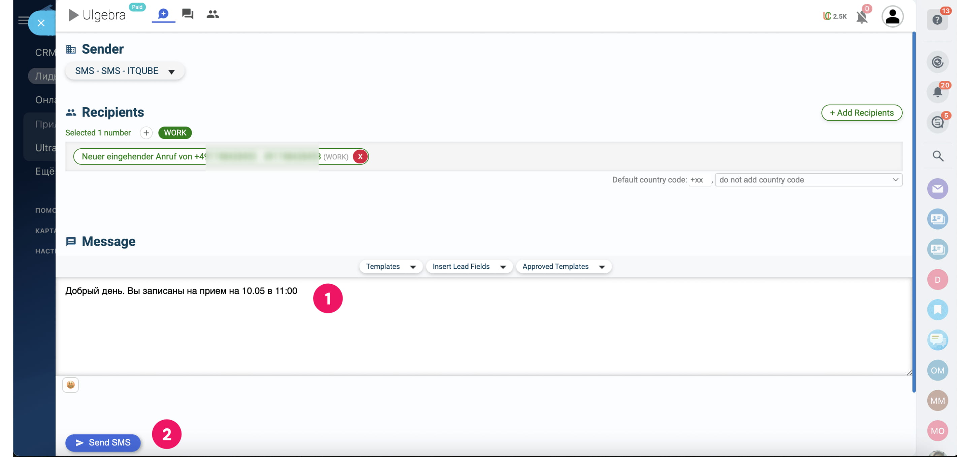Open the new message compose tab icon
Screen dimensions: 970x457
tap(163, 14)
